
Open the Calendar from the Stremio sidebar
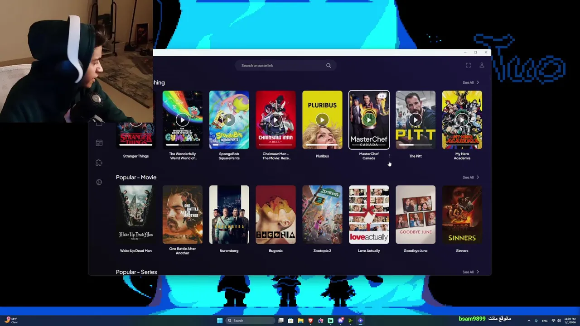[x=99, y=143]
